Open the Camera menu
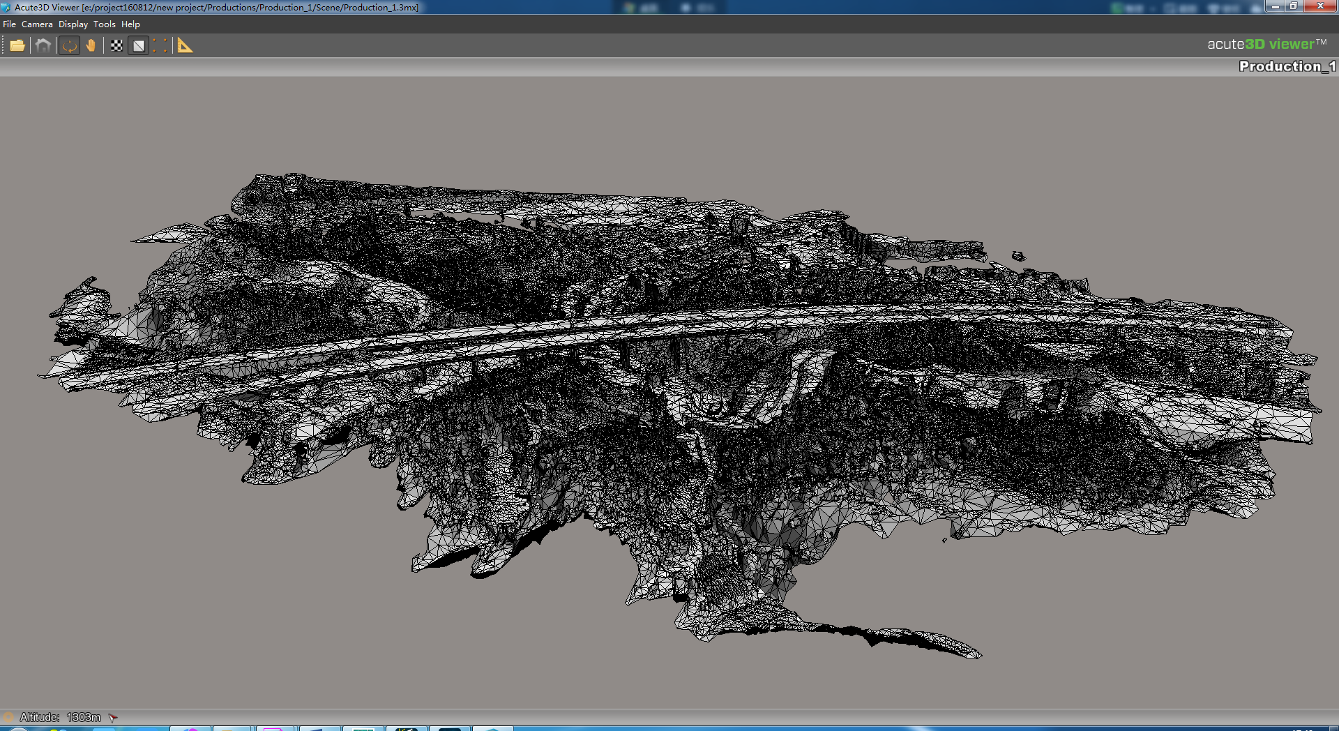Screen dimensions: 1339x731 pos(37,24)
